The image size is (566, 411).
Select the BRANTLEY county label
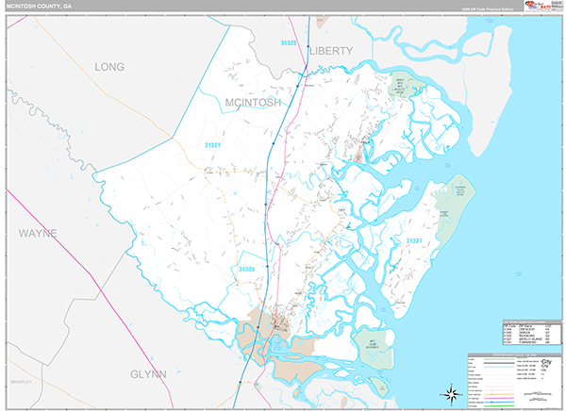click(21, 382)
